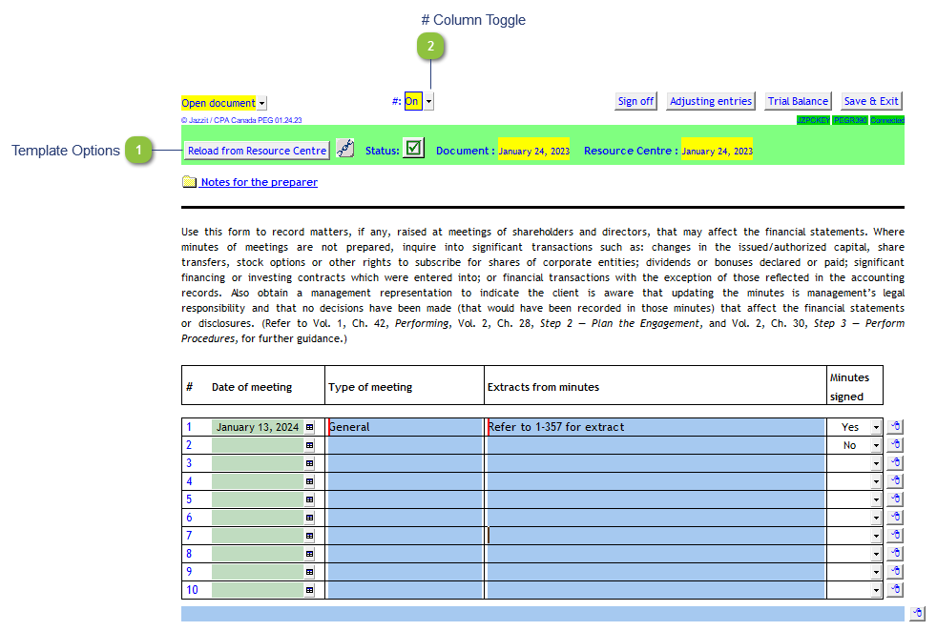
Task: Edit the General type of meeting cell
Action: tap(406, 427)
